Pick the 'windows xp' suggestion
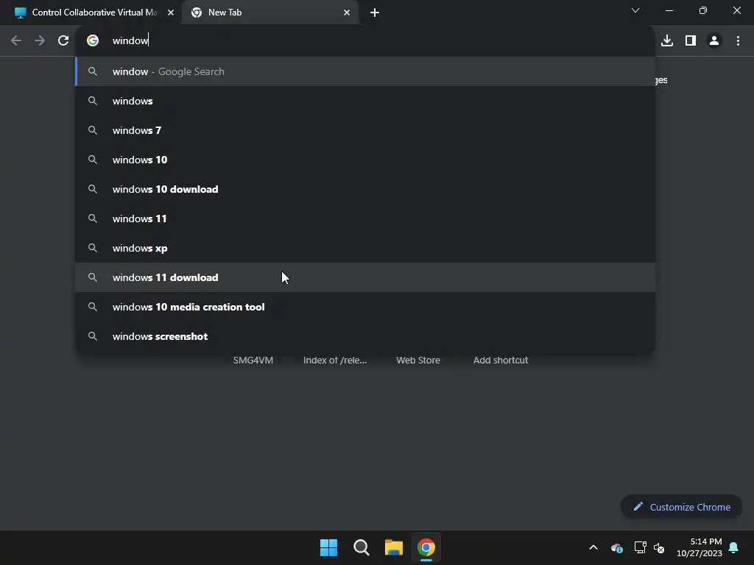The image size is (754, 565). point(365,248)
